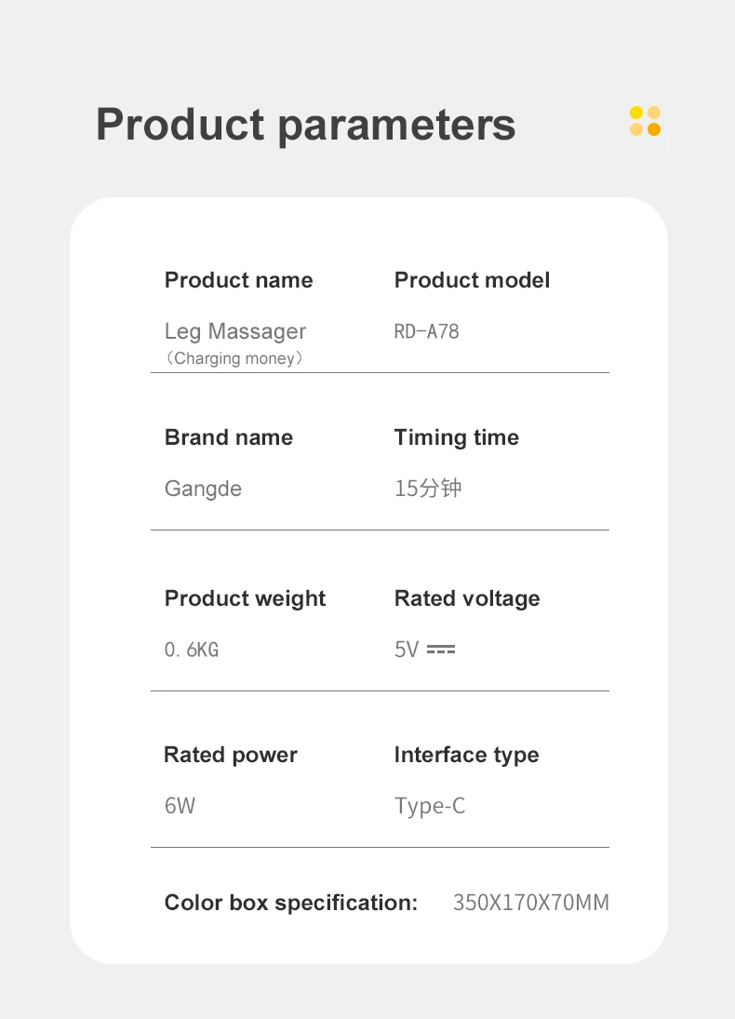Viewport: 735px width, 1019px height.
Task: Select the "Product name" label
Action: pyautogui.click(x=238, y=280)
